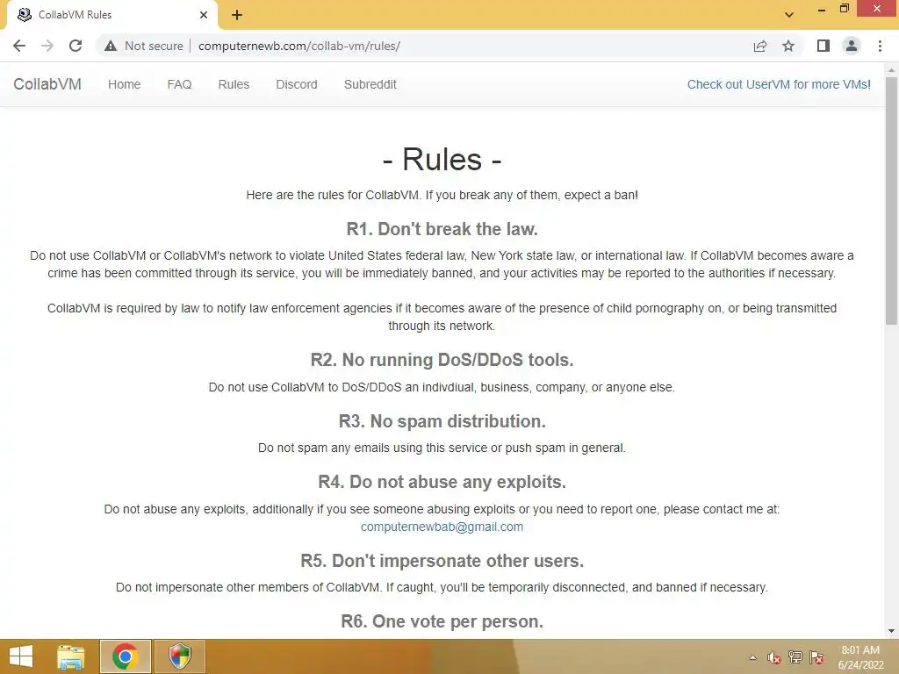Screen dimensions: 899x674
Task: Follow the Check out UserVM link
Action: 779,84
